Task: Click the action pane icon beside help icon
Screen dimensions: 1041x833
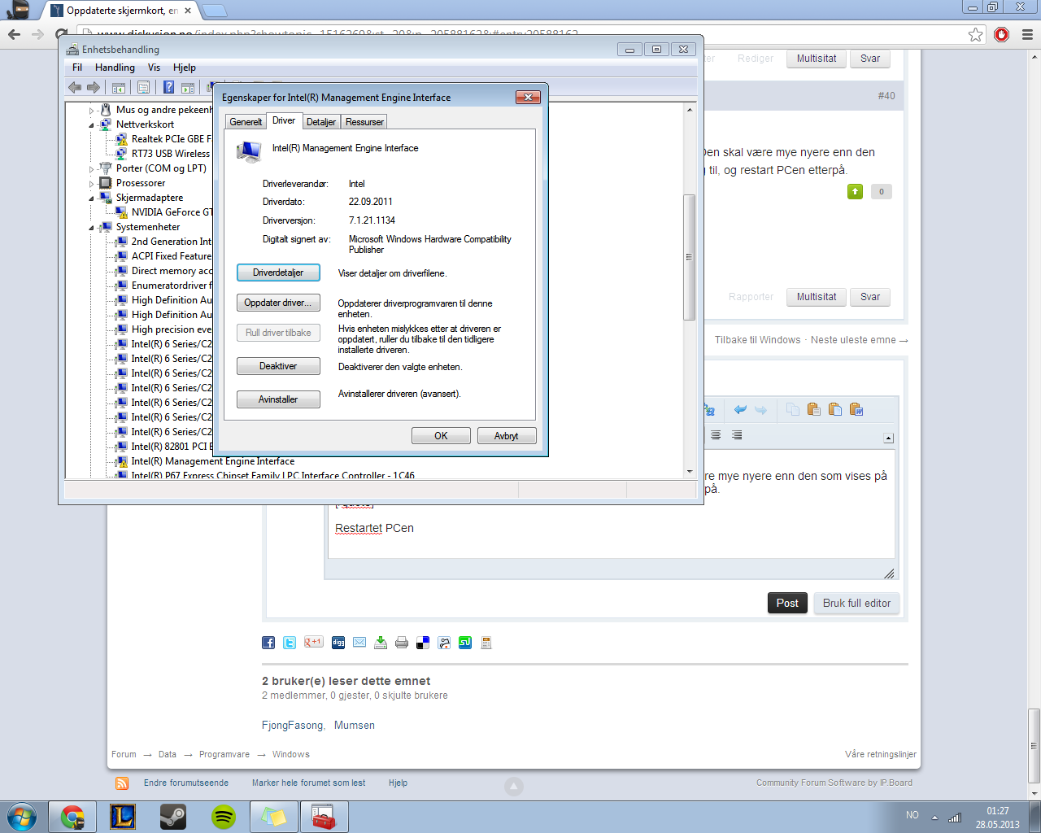Action: pos(188,87)
